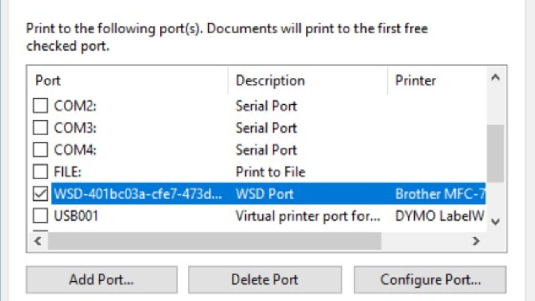Screen dimensions: 535x301
Task: Tick the COM4: port checkbox
Action: click(40, 150)
